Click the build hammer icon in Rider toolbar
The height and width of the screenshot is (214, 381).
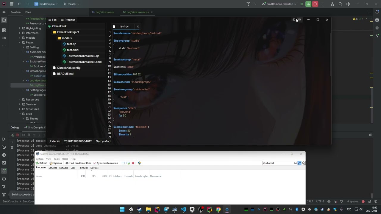point(248,4)
